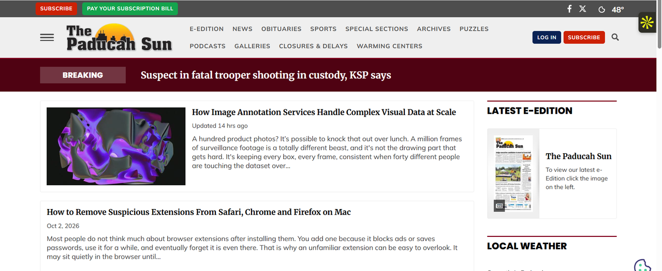Open the 48° weather indicator
The width and height of the screenshot is (662, 271).
tap(611, 9)
